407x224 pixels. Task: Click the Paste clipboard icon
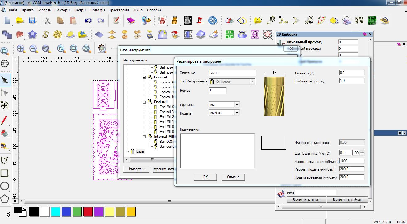(x=73, y=20)
